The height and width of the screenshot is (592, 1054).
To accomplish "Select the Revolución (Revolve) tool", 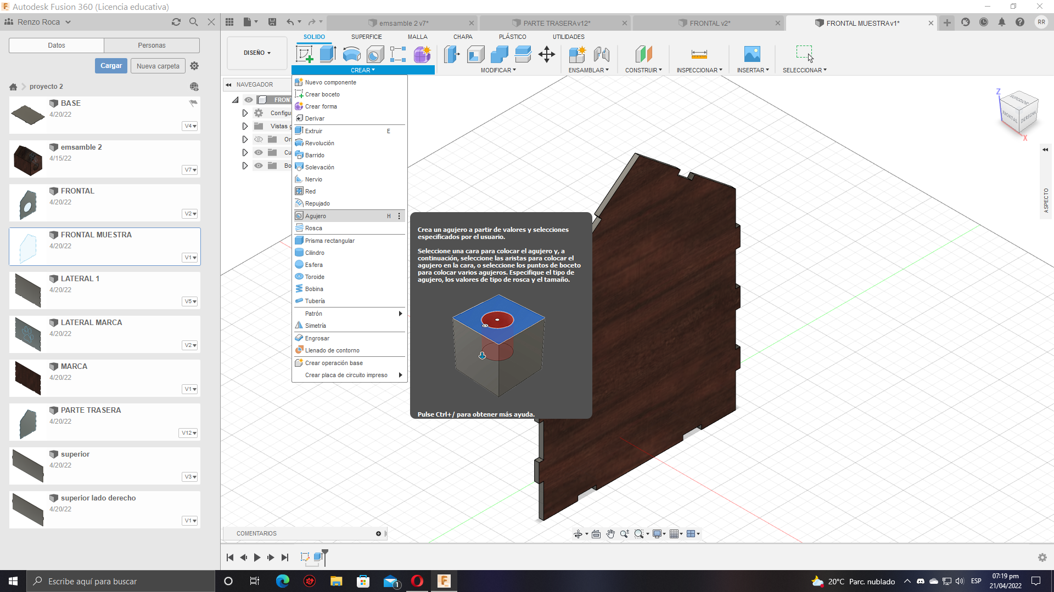I will [319, 143].
